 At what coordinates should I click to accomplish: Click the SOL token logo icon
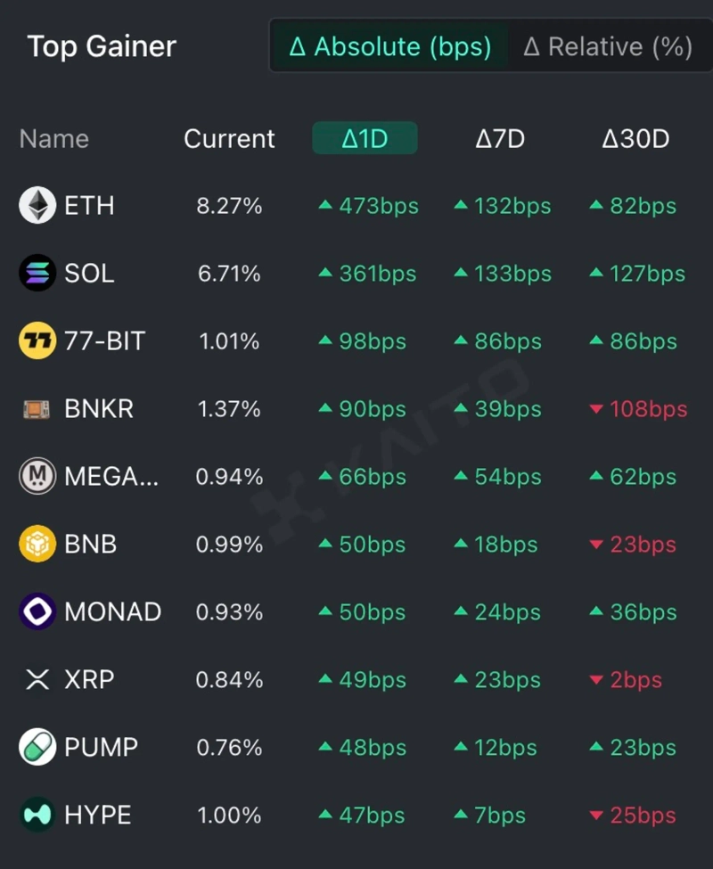(37, 274)
